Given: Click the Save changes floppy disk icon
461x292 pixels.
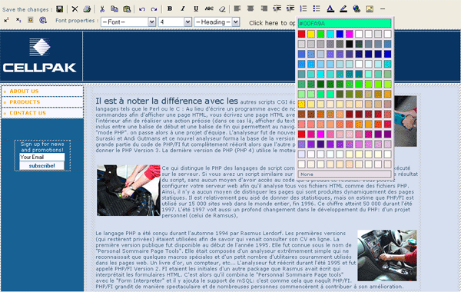Looking at the screenshot, I should point(60,9).
